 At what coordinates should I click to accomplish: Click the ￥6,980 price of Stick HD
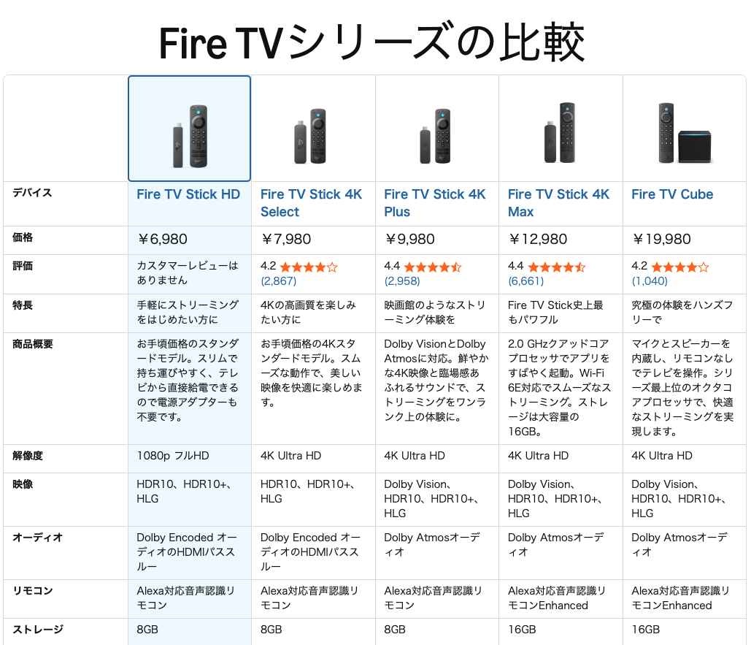[x=162, y=240]
